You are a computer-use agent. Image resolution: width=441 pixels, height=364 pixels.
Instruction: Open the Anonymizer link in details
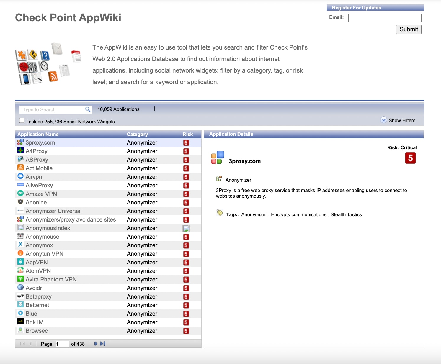pos(238,179)
